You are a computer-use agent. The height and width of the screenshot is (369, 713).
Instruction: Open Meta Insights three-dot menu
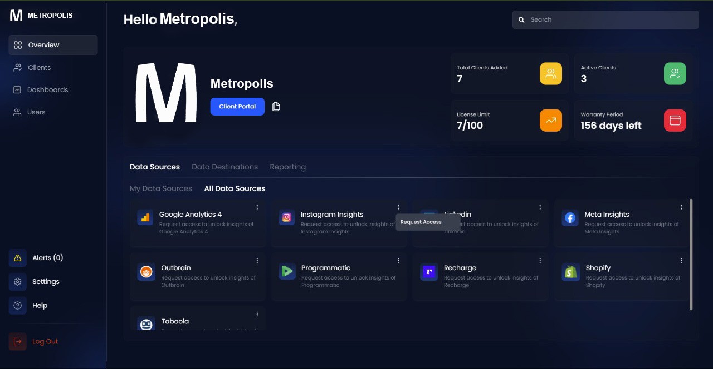[x=681, y=207]
